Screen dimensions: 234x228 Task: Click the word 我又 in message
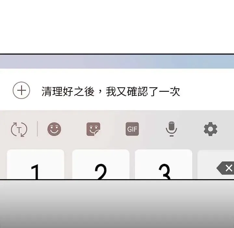click(x=116, y=91)
